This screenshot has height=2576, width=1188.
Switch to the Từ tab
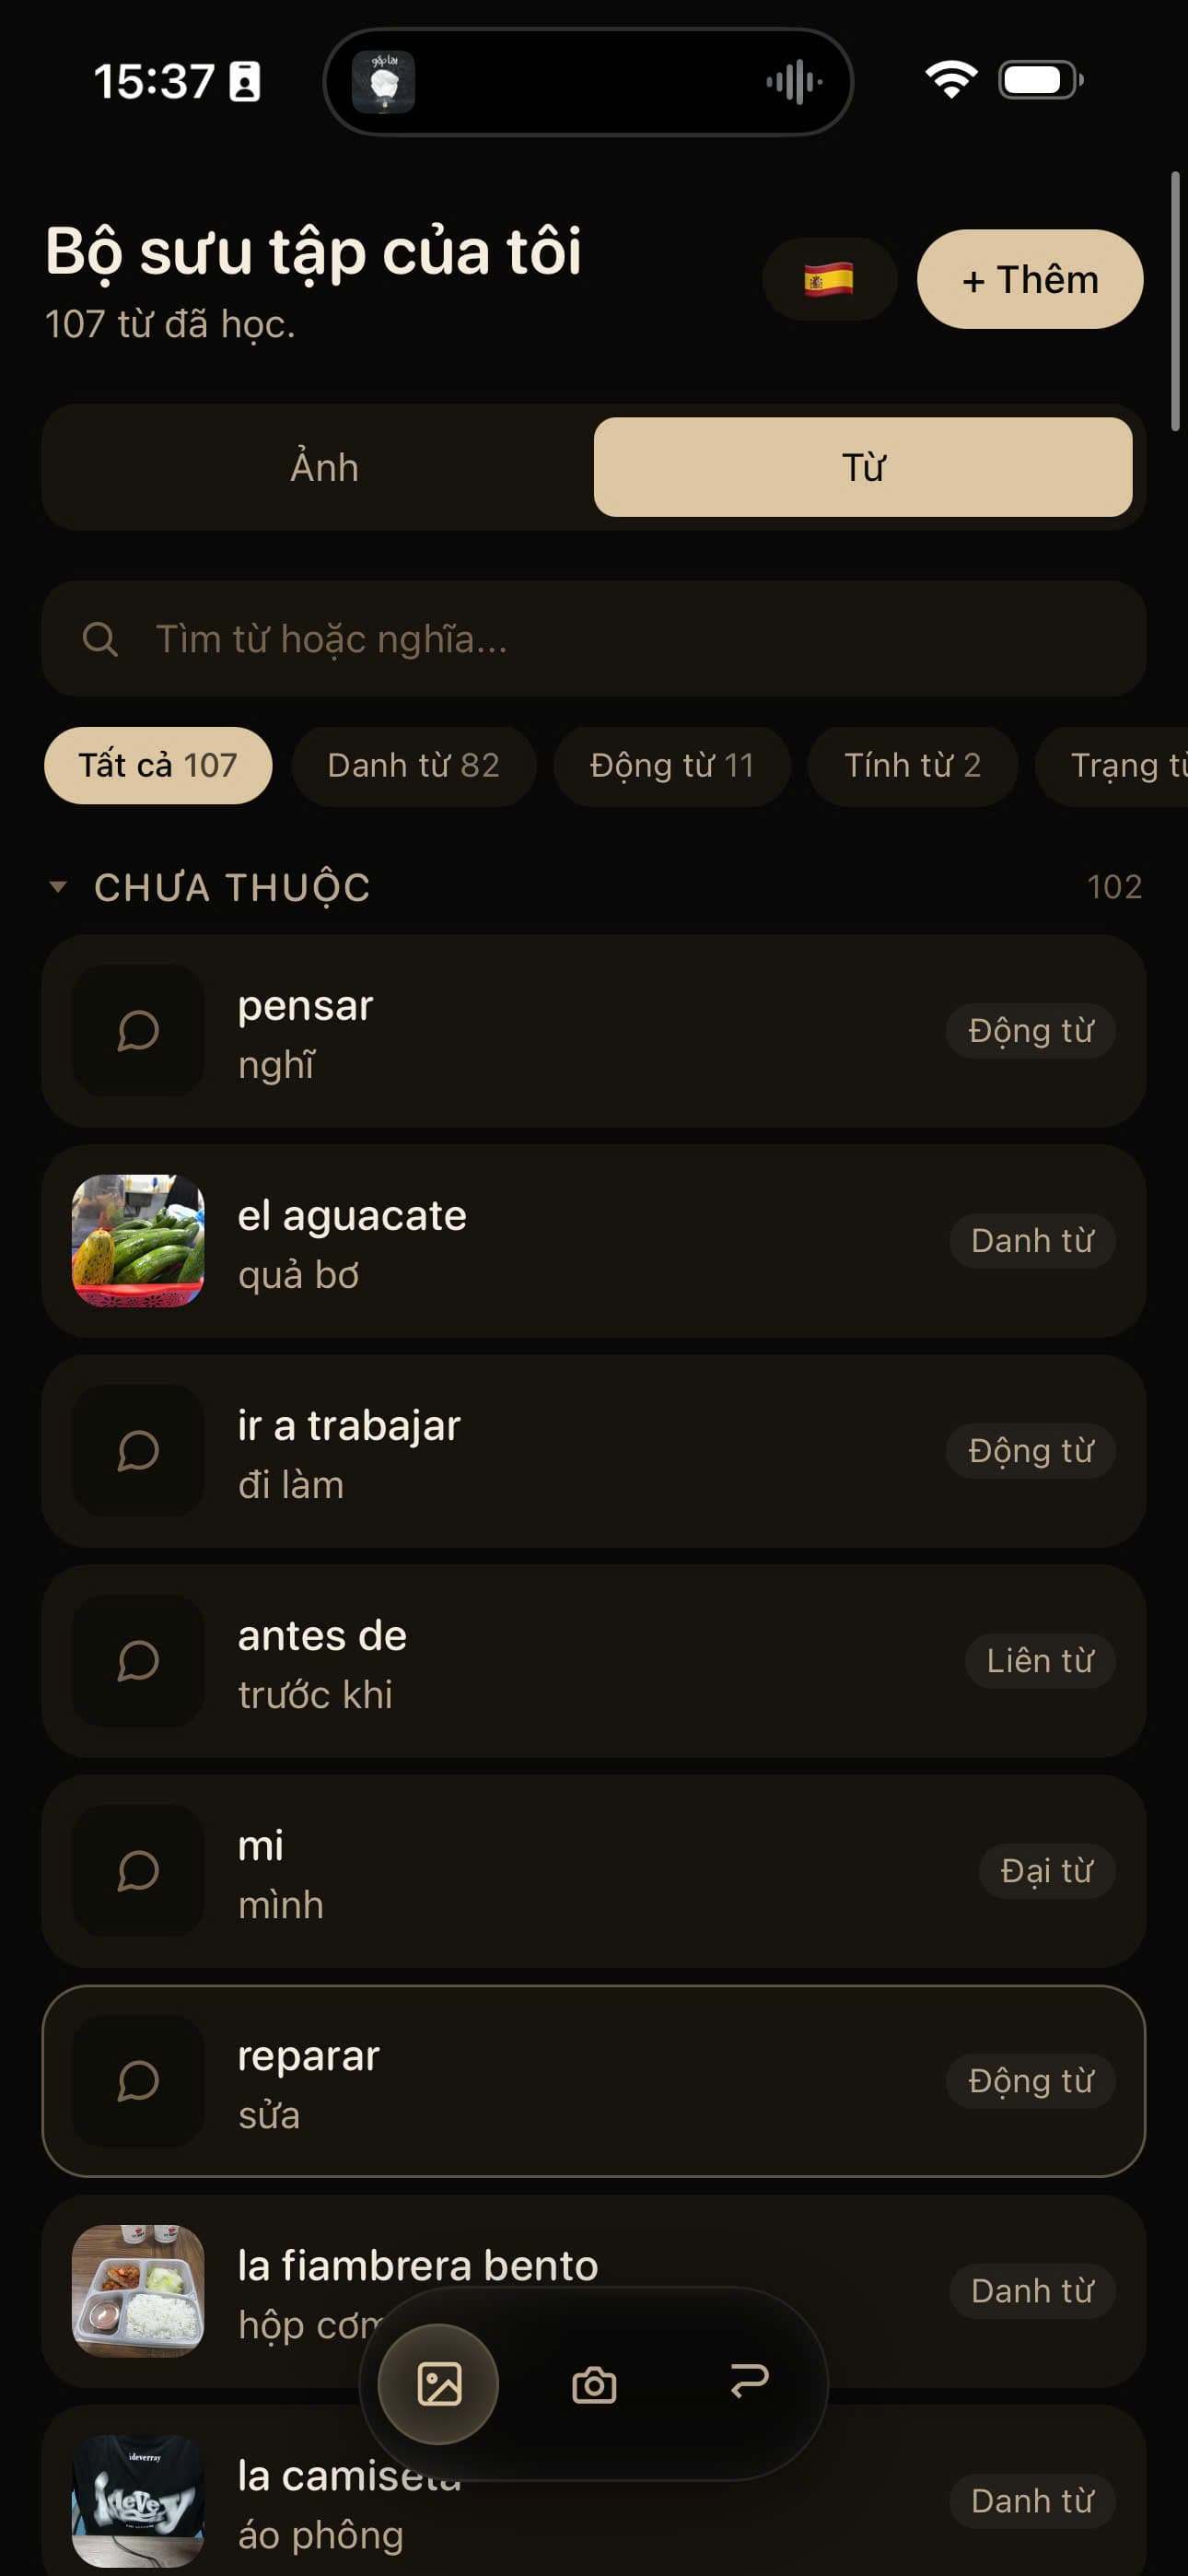coord(863,467)
